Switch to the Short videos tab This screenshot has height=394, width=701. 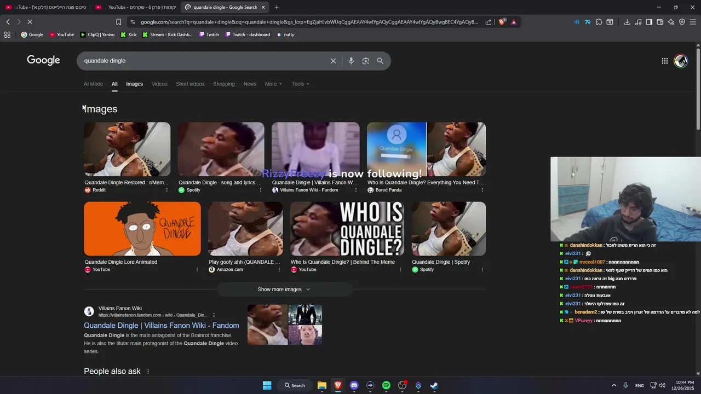pyautogui.click(x=190, y=84)
